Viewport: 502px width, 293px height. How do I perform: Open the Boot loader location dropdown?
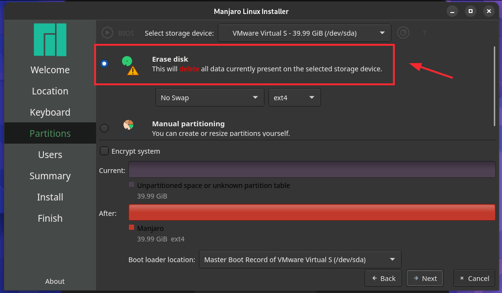pyautogui.click(x=300, y=259)
